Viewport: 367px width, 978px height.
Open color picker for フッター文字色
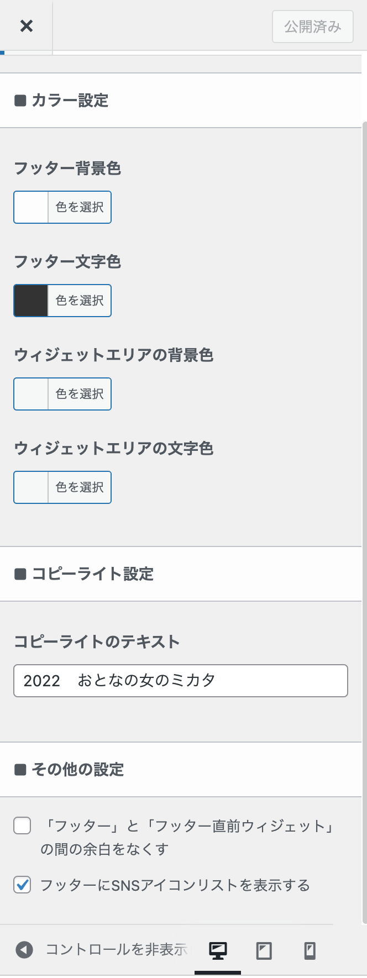[62, 301]
